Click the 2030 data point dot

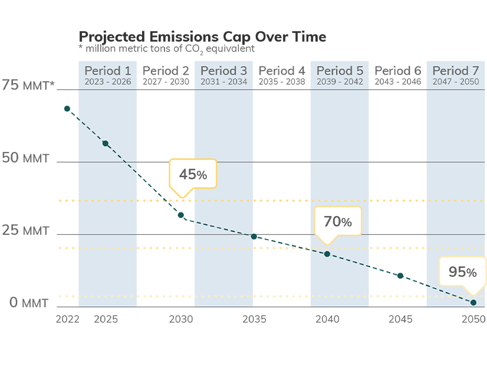coord(181,215)
